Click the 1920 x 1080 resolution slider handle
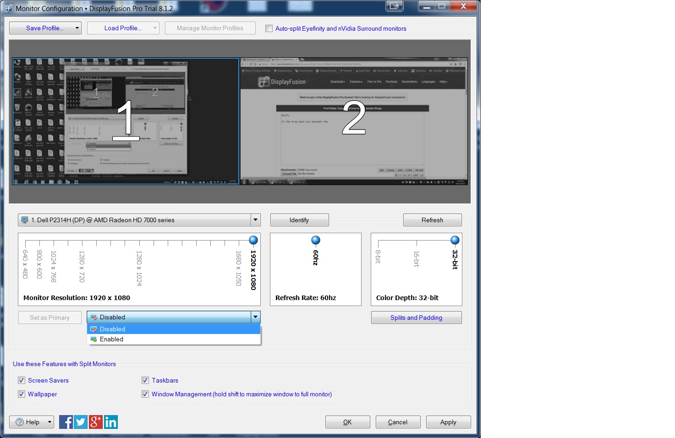675x438 pixels. tap(253, 240)
